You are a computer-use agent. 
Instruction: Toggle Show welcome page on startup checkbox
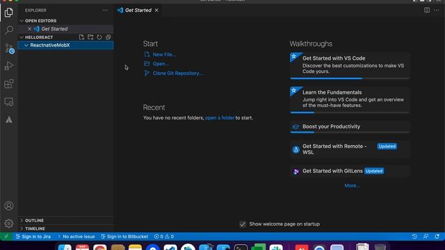click(x=243, y=224)
